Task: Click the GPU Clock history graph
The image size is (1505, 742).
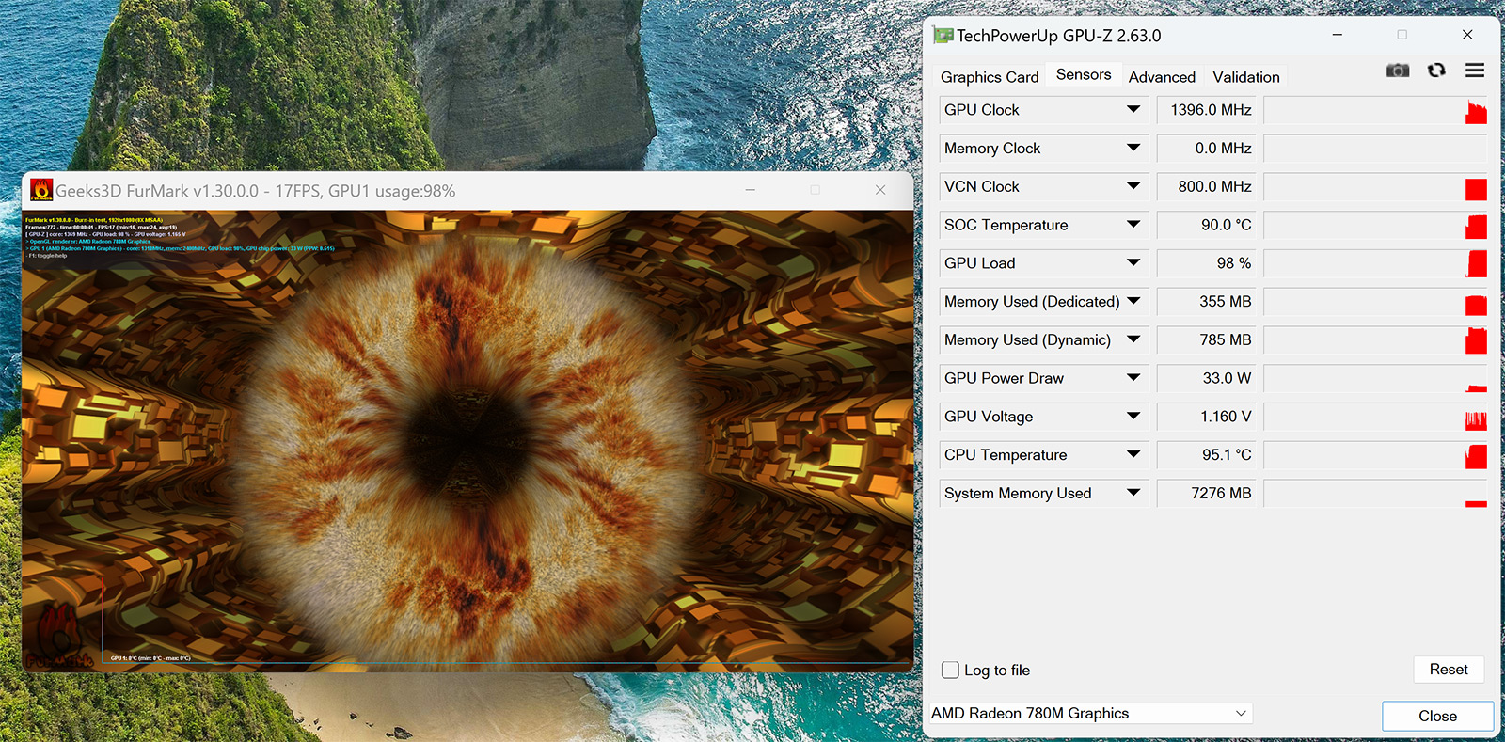Action: pos(1375,110)
